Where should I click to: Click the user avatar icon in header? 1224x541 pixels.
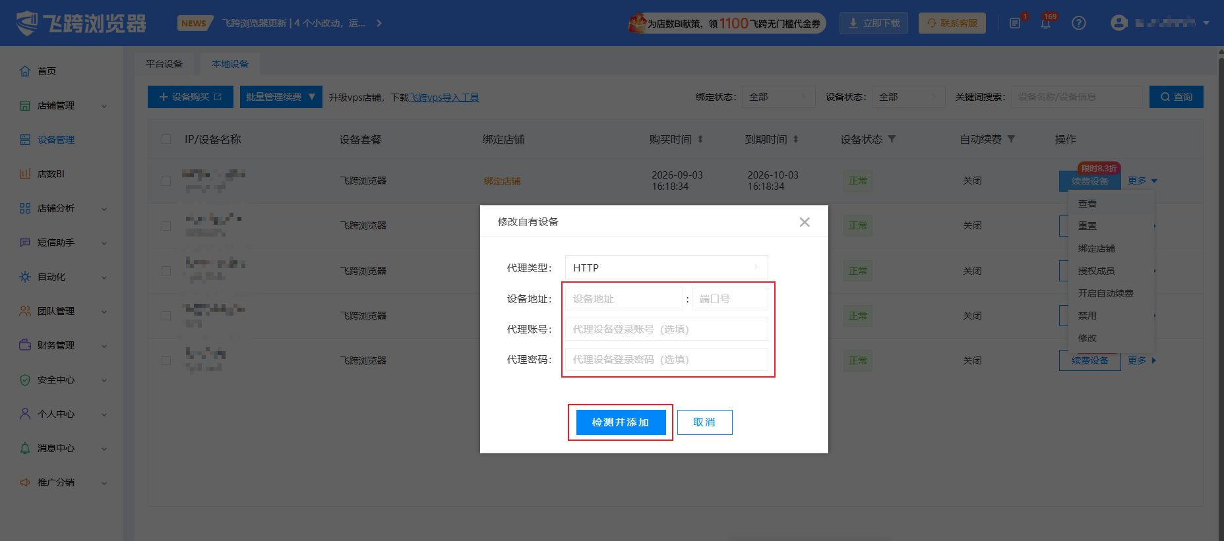[1119, 23]
